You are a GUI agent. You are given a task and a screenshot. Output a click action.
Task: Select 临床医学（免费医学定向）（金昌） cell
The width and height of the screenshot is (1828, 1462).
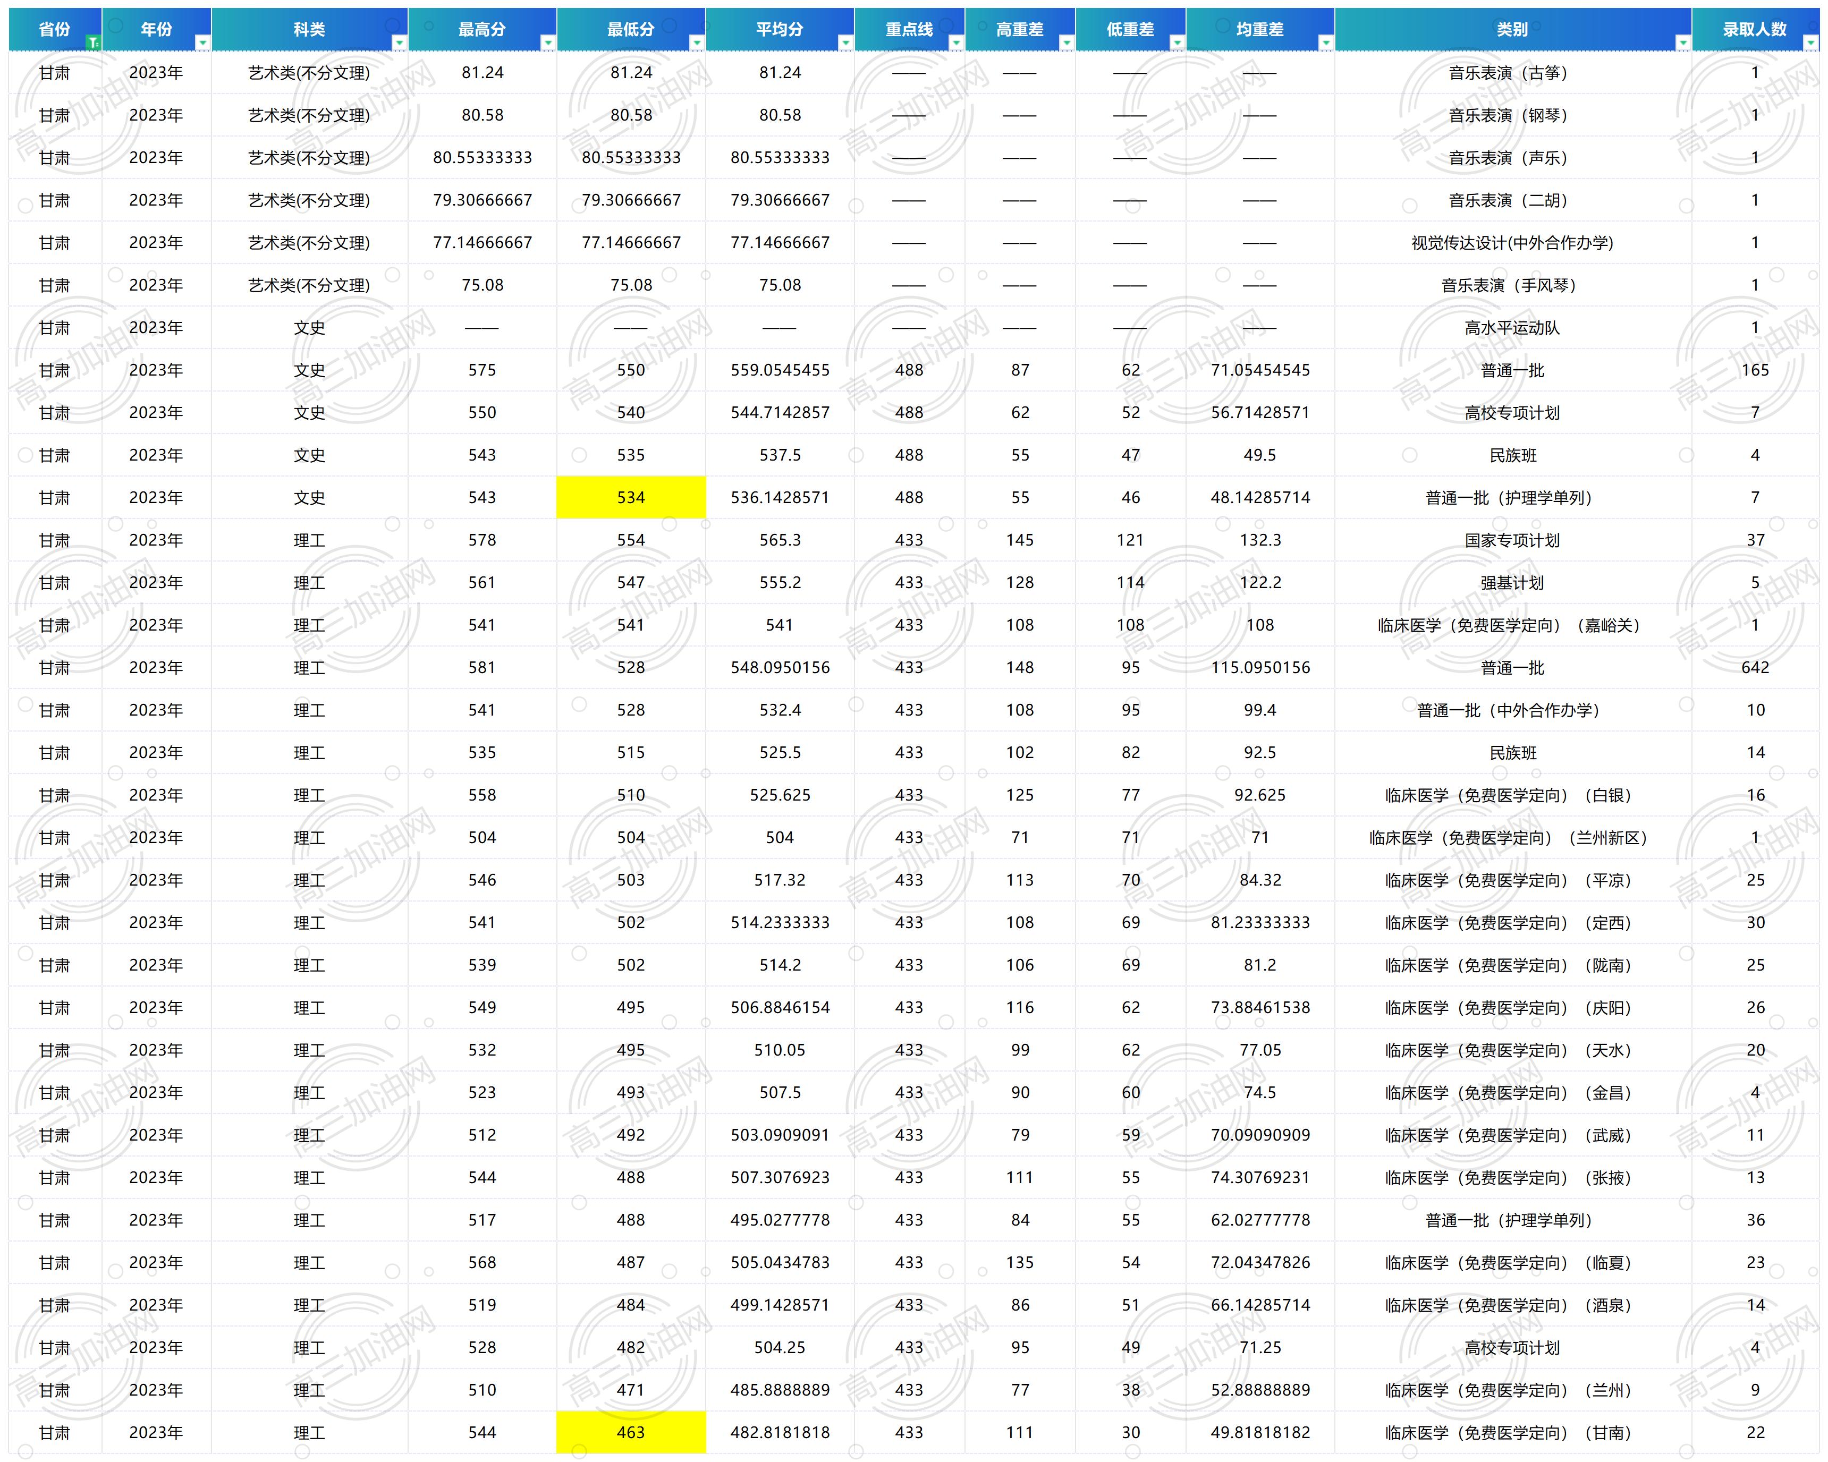(x=1512, y=1092)
